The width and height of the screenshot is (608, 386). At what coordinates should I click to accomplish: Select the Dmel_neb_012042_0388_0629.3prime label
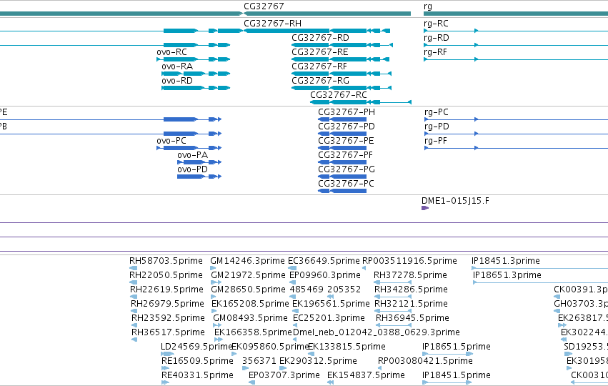coord(376,332)
